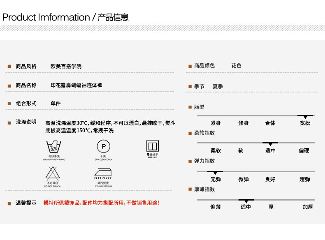325x240 pixels.
Task: Click the 底板高温温度150℃ instruction line
Action: pos(79,131)
